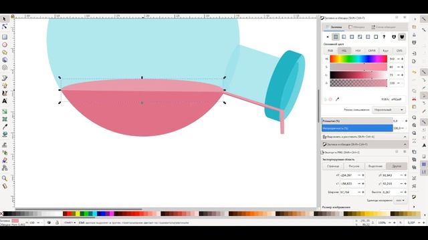The width and height of the screenshot is (428, 240).
Task: Switch to the Заливка (Fill) tab
Action: [334, 27]
